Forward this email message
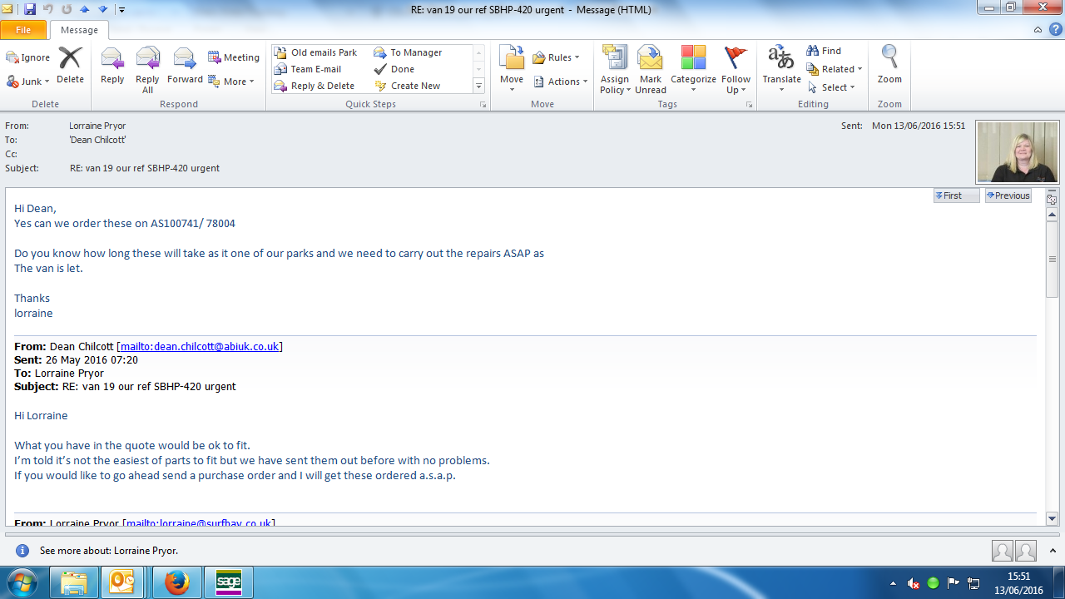The image size is (1065, 599). click(x=185, y=65)
